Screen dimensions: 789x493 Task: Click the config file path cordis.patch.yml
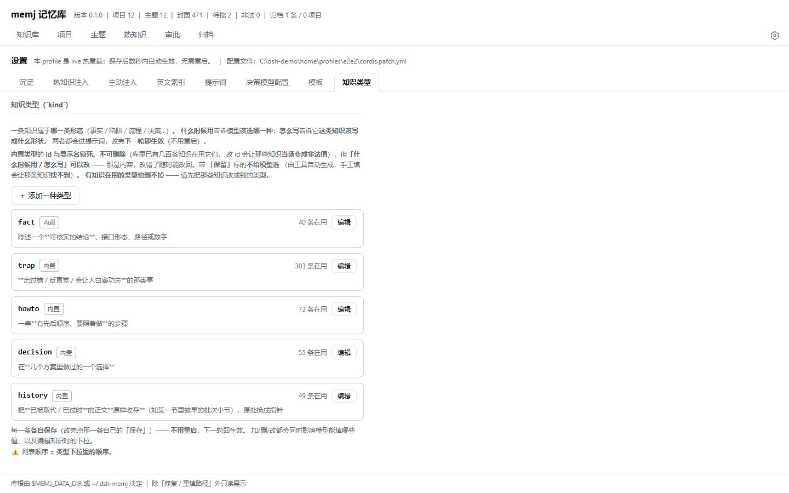click(333, 61)
